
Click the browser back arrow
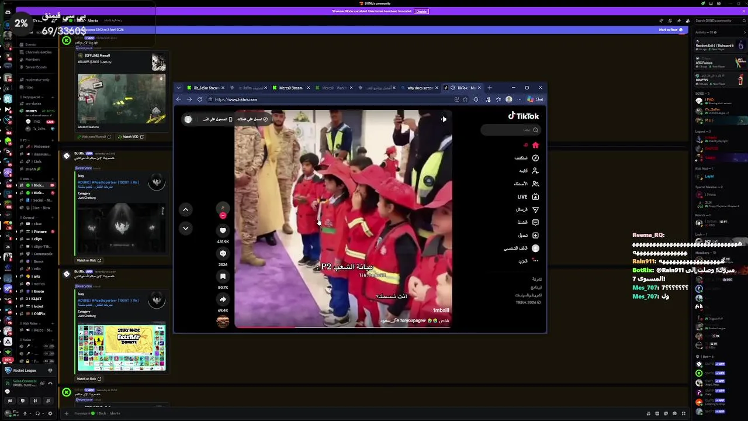[179, 99]
